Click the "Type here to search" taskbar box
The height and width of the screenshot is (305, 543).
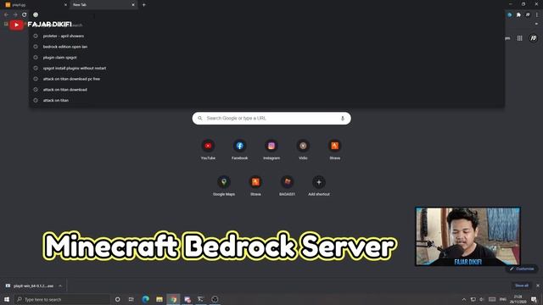[62, 299]
